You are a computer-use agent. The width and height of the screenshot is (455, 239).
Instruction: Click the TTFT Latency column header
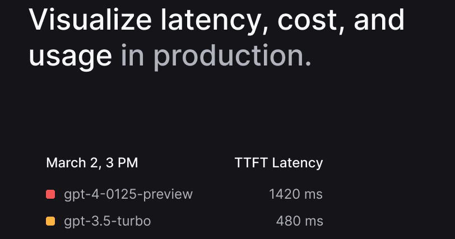[278, 163]
